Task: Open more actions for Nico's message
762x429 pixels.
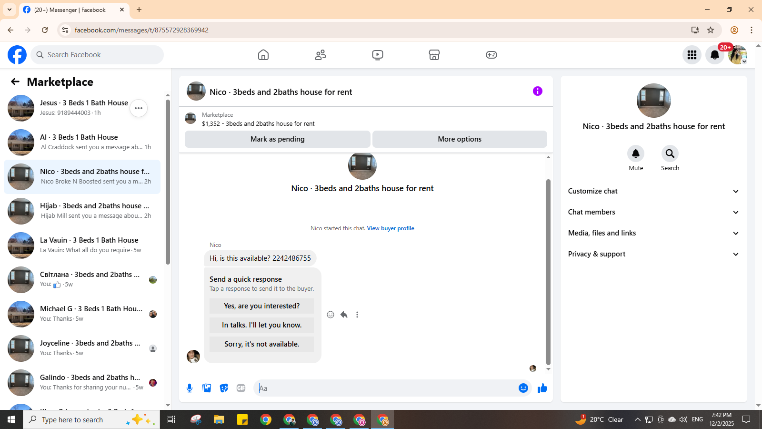Action: tap(357, 315)
